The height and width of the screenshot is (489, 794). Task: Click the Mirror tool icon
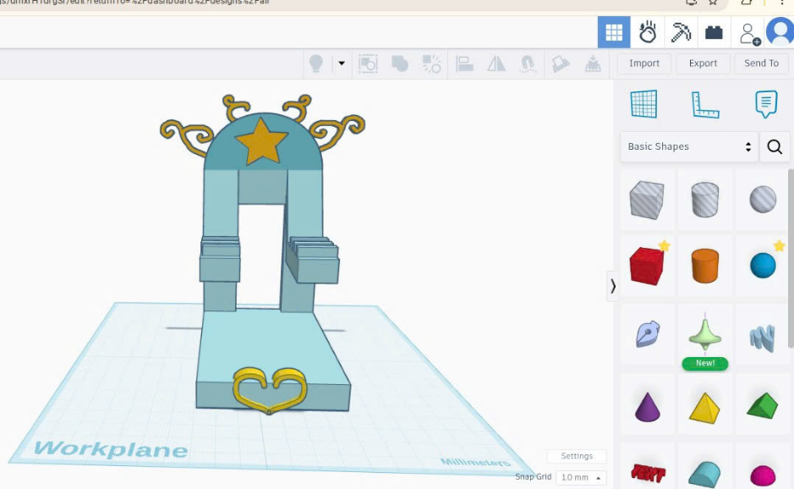[496, 63]
